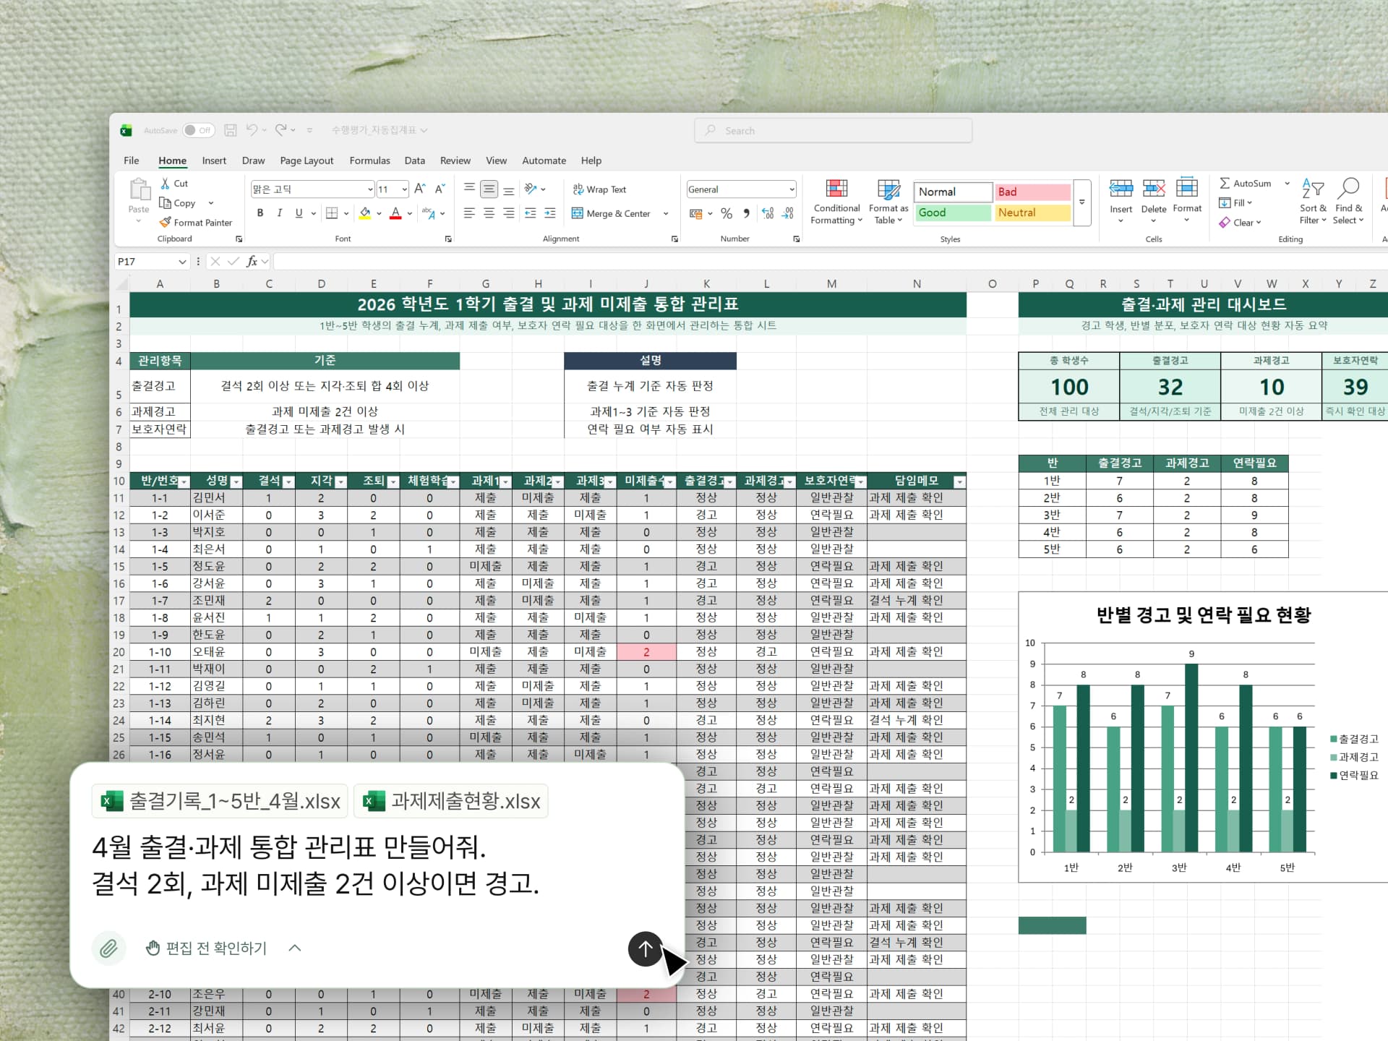The image size is (1388, 1041).
Task: Toggle Bold formatting
Action: [x=260, y=213]
